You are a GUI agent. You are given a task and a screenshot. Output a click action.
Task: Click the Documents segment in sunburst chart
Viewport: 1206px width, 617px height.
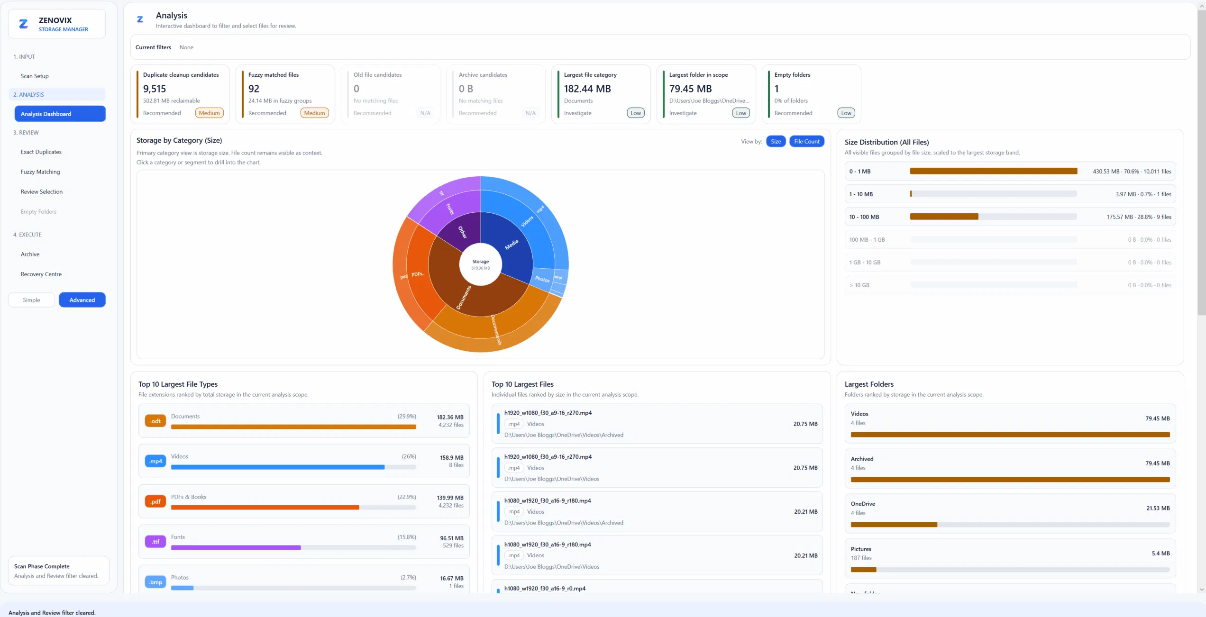pyautogui.click(x=464, y=298)
